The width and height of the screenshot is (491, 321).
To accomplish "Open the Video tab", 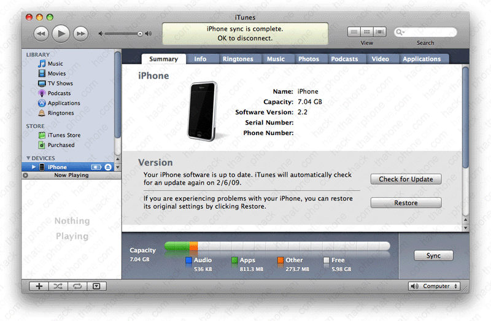I will point(380,59).
